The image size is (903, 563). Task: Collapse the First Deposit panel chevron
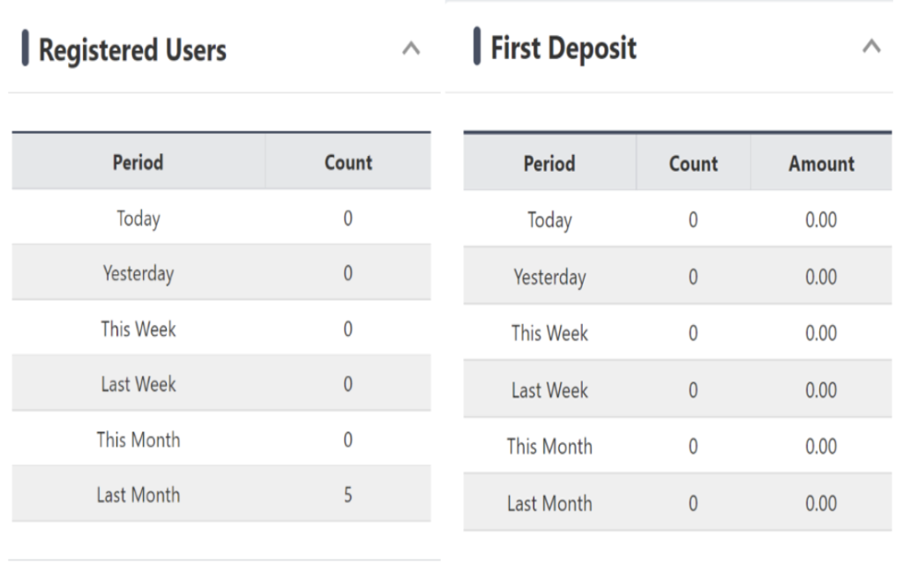click(x=871, y=47)
